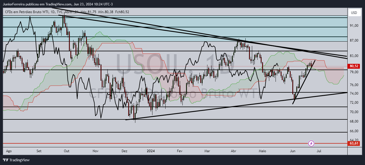Click the 'Set' time axis label

pos(39,151)
